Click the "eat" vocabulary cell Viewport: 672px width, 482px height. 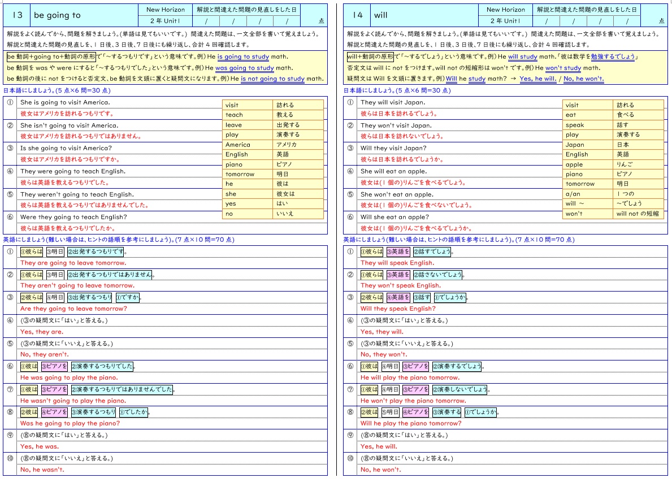pyautogui.click(x=588, y=115)
